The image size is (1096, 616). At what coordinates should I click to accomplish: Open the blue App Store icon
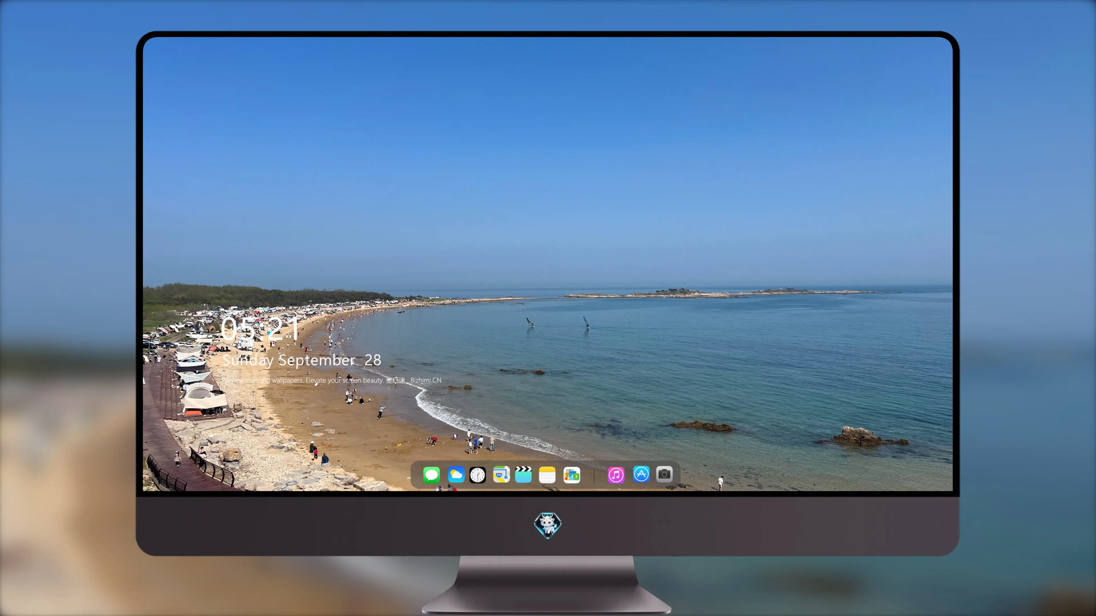[641, 474]
